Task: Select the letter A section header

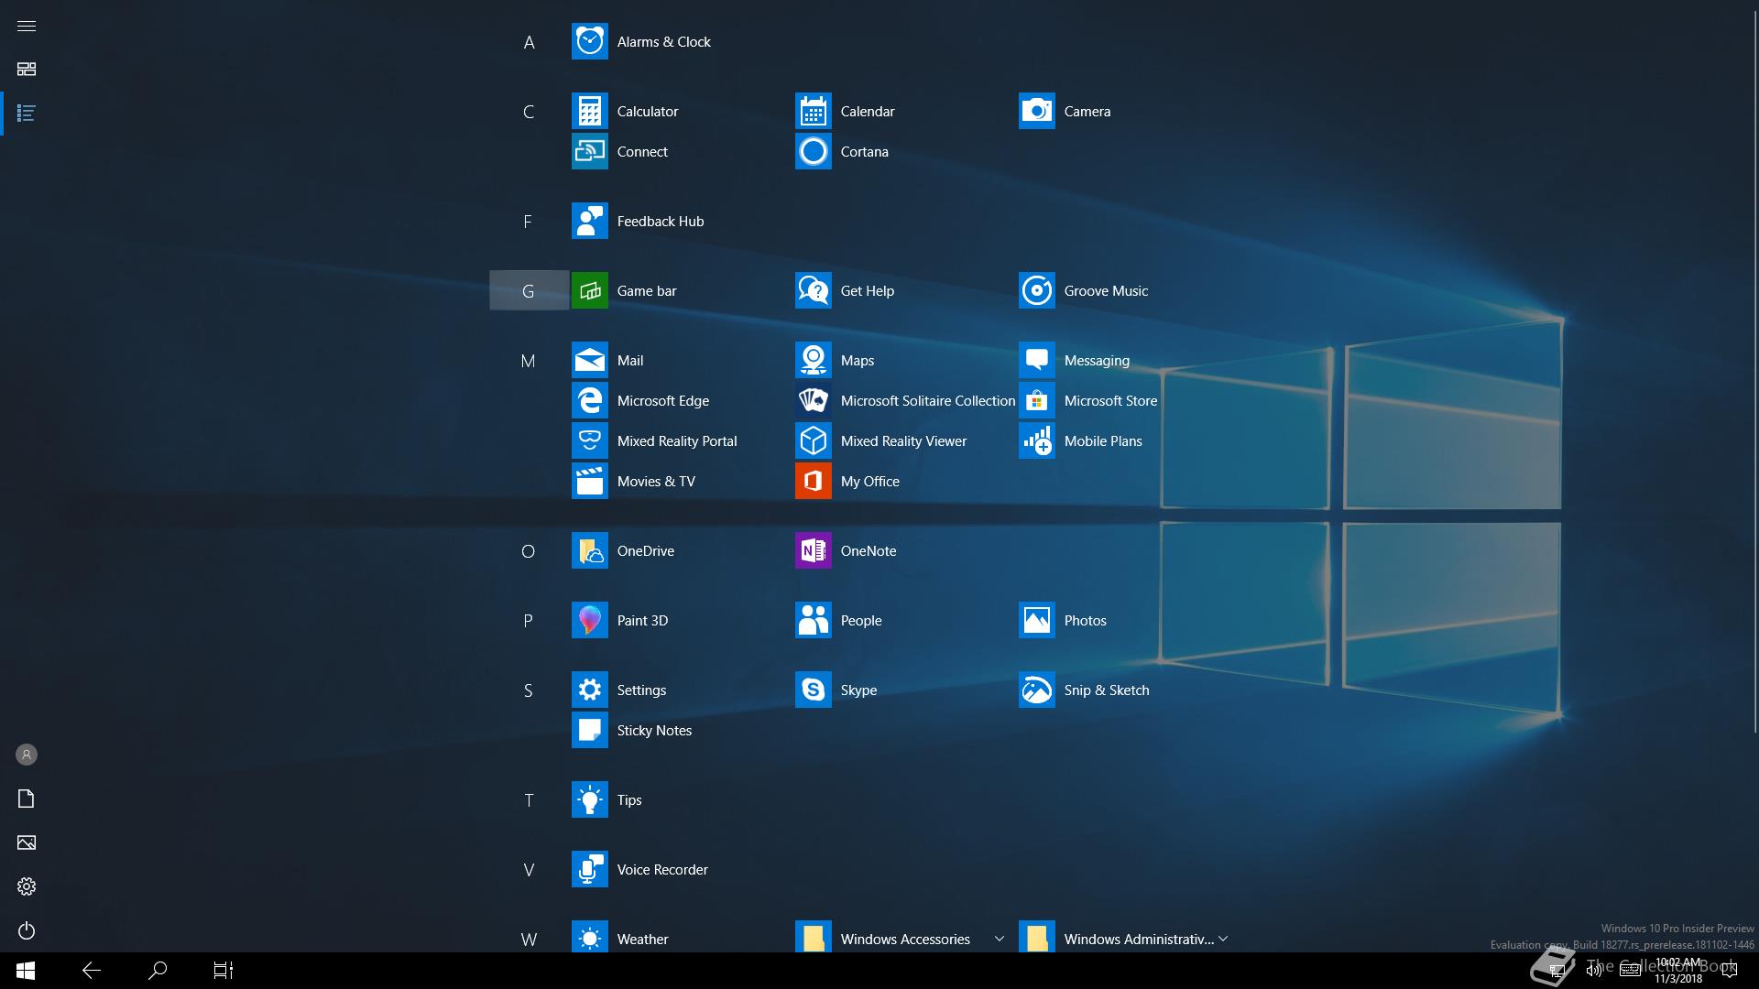Action: 529,41
